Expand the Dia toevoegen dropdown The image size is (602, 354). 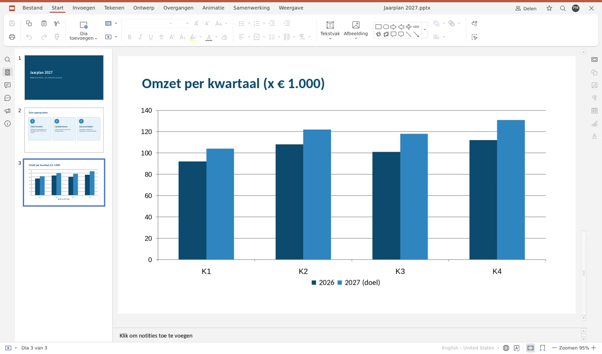(x=96, y=38)
